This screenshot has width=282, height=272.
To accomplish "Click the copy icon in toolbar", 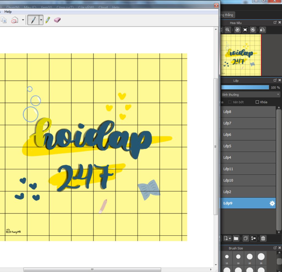I will pyautogui.click(x=4, y=20).
